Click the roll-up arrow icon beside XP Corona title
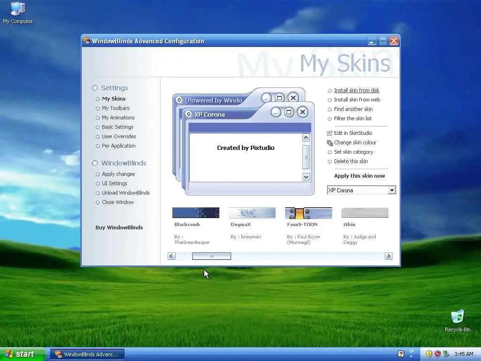481x361 pixels. click(189, 114)
